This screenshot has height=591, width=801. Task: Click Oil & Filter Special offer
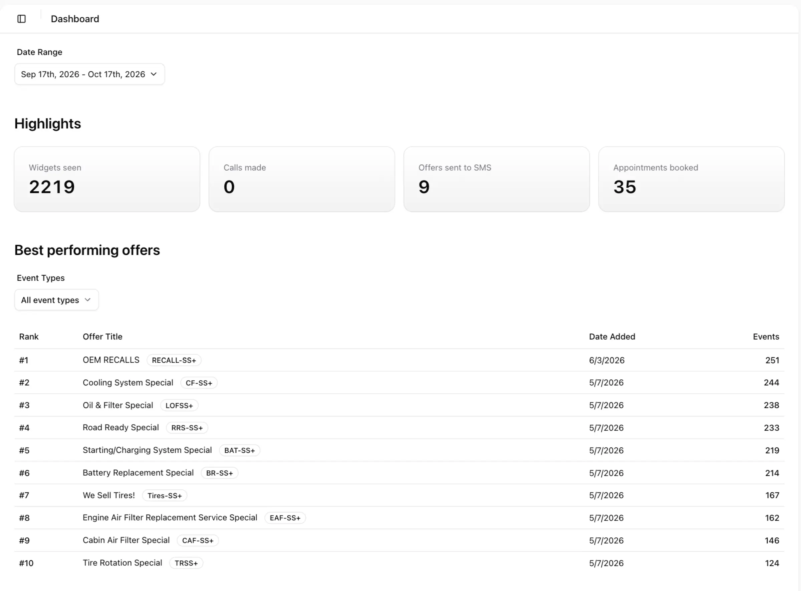click(118, 405)
